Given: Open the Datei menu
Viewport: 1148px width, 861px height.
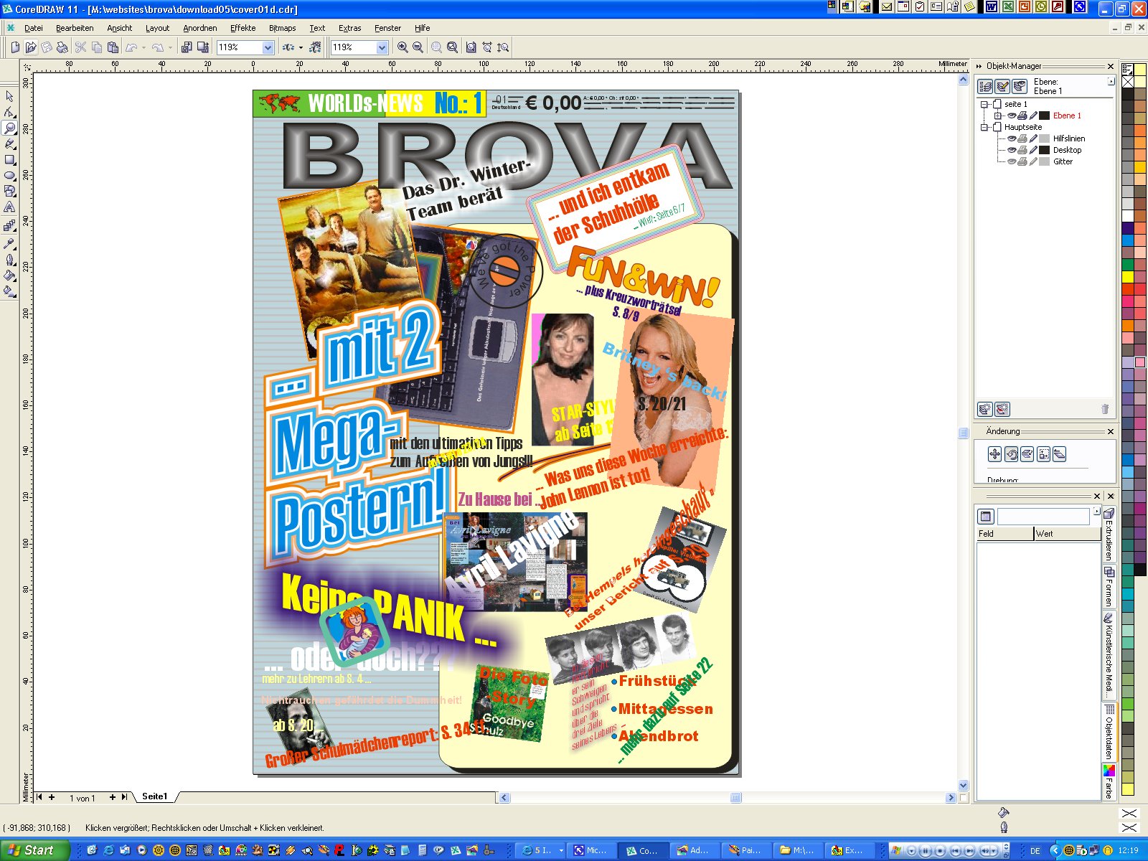Looking at the screenshot, I should pos(34,28).
